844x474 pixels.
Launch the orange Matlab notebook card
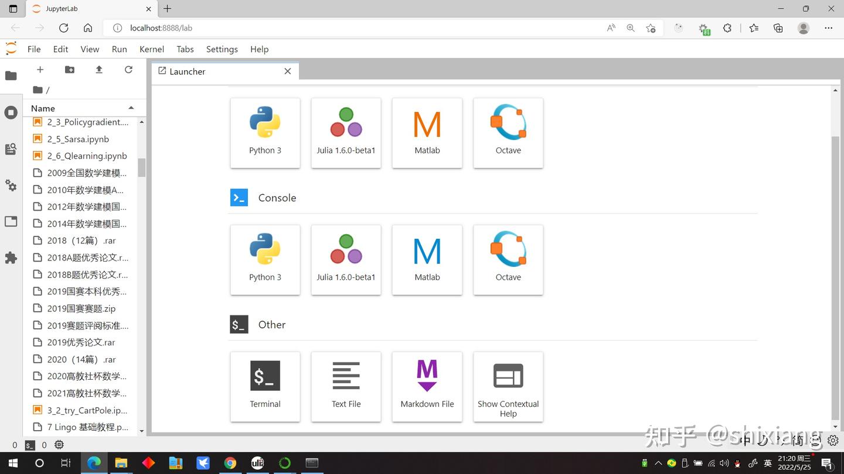tap(427, 133)
